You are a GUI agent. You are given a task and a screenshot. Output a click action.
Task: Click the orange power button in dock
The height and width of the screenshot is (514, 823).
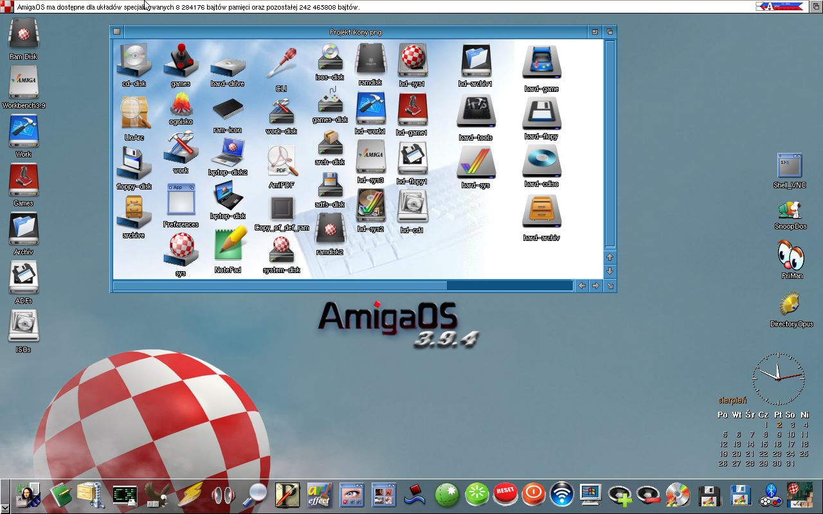point(534,494)
